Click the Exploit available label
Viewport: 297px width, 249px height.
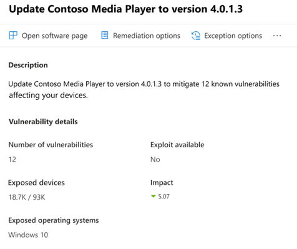[x=177, y=145]
